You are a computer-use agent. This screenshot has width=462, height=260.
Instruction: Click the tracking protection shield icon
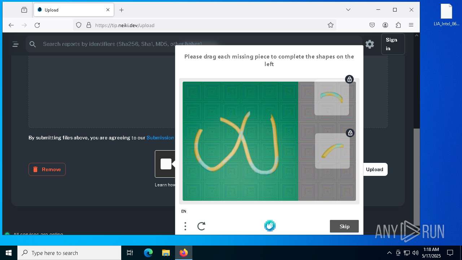(x=79, y=25)
